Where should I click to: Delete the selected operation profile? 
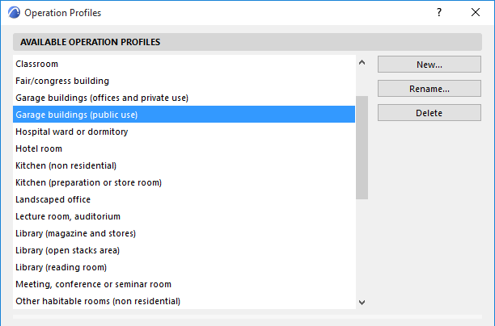pyautogui.click(x=429, y=113)
